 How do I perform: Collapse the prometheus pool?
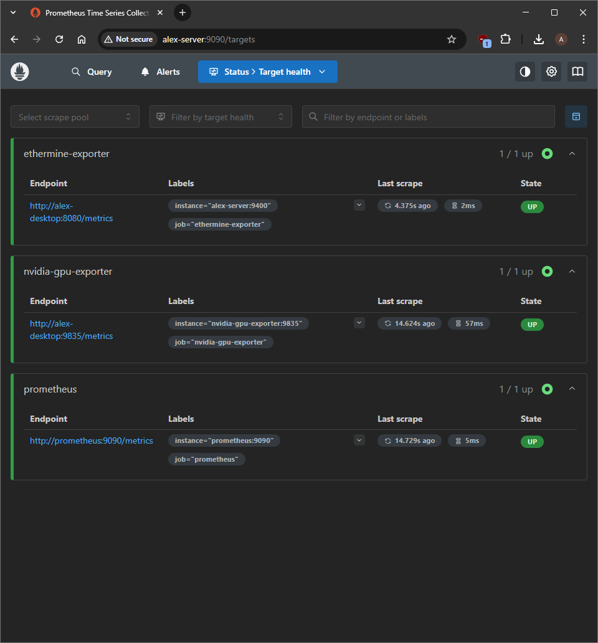coord(572,389)
